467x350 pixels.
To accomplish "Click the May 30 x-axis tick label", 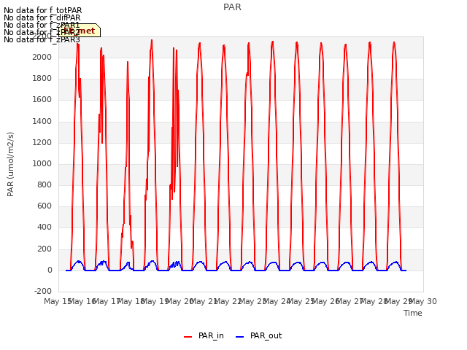I will click(423, 301).
